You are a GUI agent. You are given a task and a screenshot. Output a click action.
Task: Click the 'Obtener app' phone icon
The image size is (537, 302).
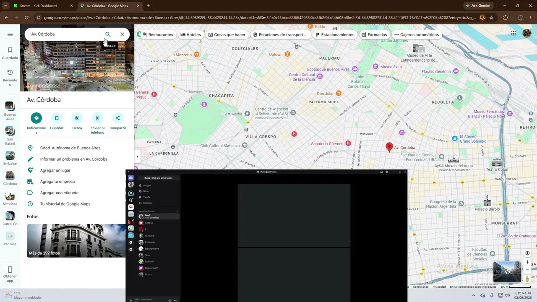pyautogui.click(x=10, y=270)
